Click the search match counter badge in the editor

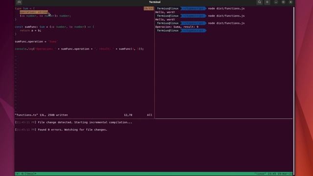(x=149, y=8)
